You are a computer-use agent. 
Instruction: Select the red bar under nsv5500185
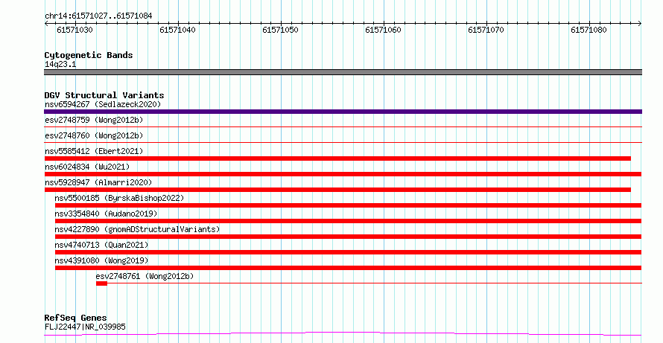click(x=348, y=205)
